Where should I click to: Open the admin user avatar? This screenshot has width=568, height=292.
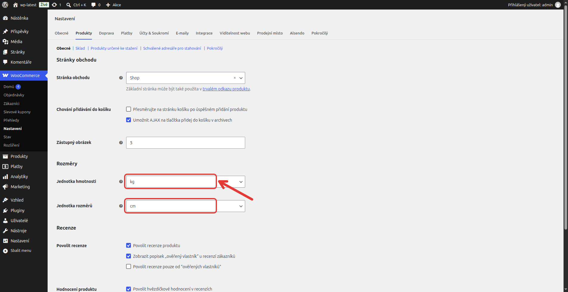click(x=558, y=5)
